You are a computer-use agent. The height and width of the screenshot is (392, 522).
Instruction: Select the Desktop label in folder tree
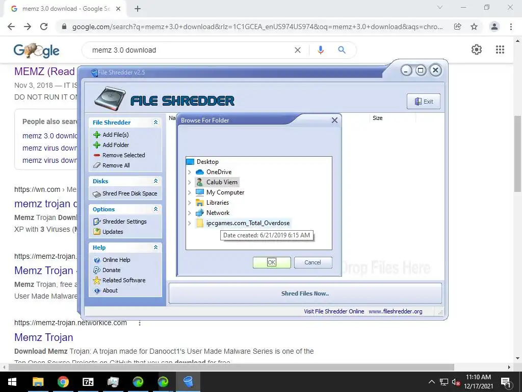click(207, 162)
